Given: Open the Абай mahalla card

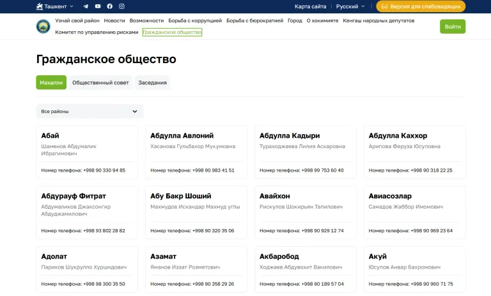Looking at the screenshot, I should click(x=87, y=152).
